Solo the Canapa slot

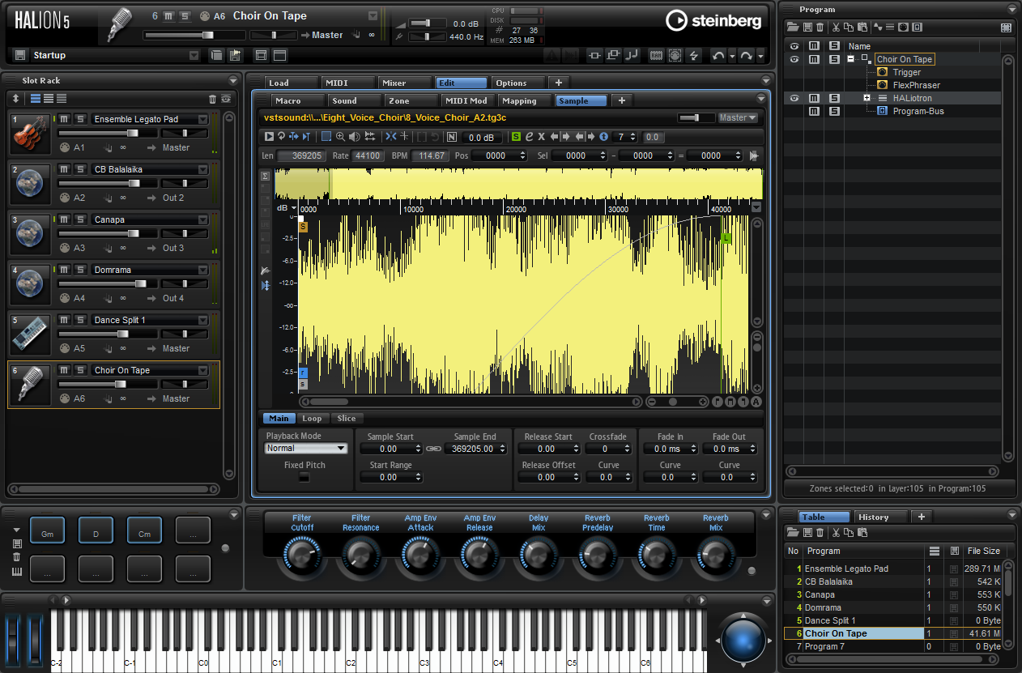80,219
